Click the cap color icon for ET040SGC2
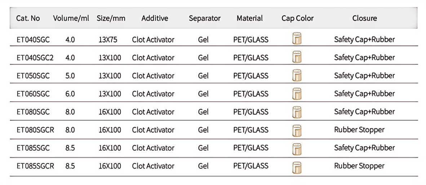Screen dimensions: 426x185 click(x=297, y=57)
